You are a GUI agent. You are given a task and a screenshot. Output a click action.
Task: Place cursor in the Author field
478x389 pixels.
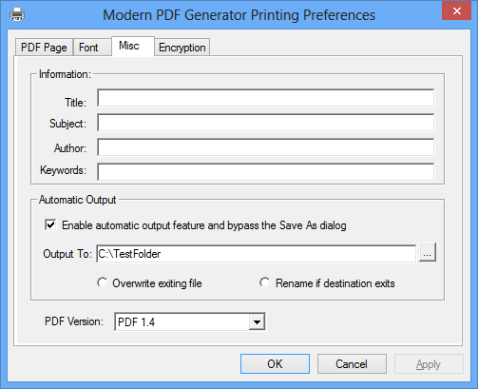point(265,147)
